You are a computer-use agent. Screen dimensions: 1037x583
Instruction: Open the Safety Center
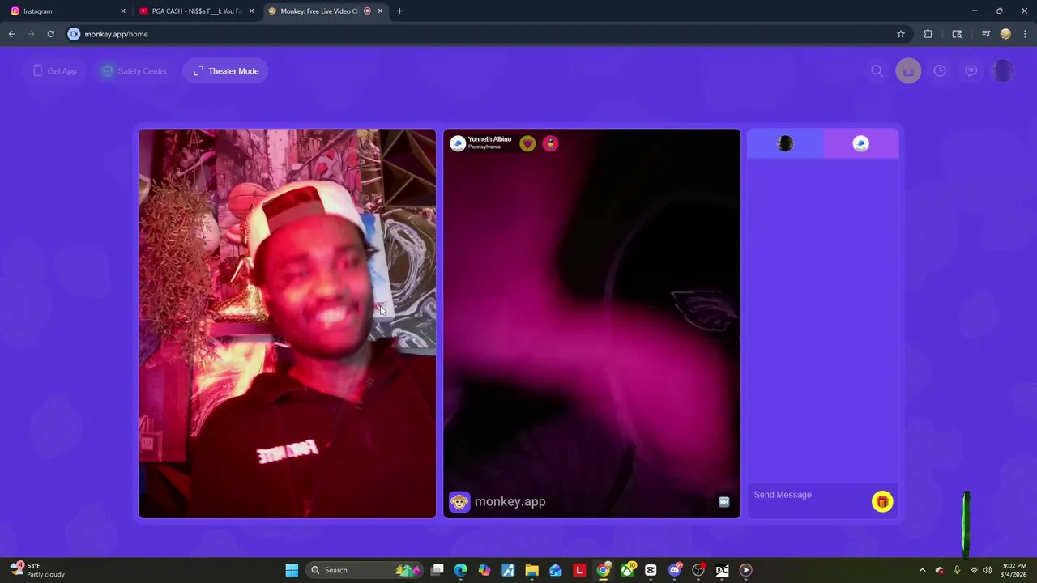(x=134, y=71)
